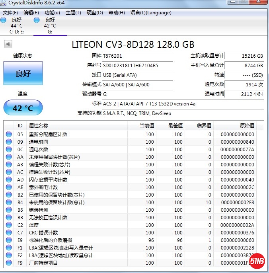The width and height of the screenshot is (269, 273).
Task: Click the 原始值 column header
Action: 247,126
